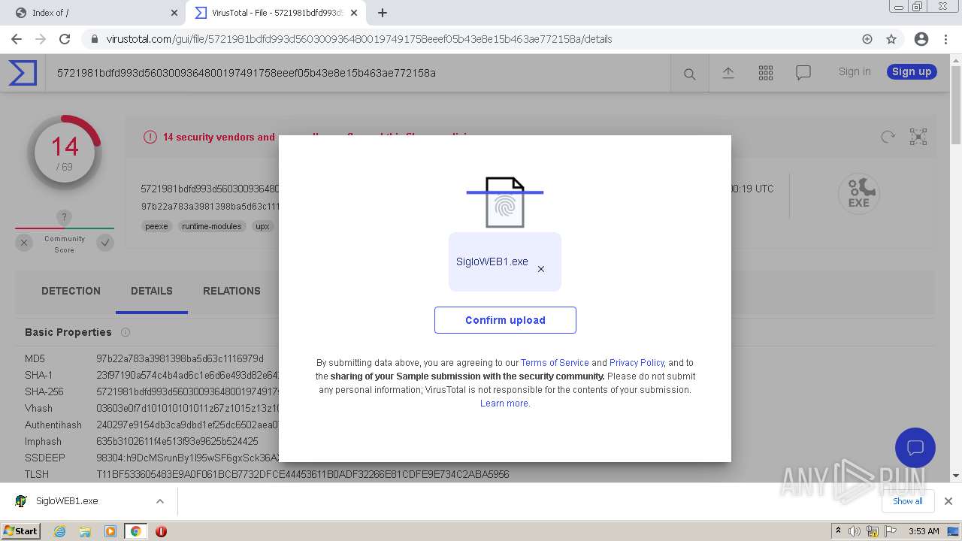962x541 pixels.
Task: Open the Windows Start button
Action: click(20, 530)
